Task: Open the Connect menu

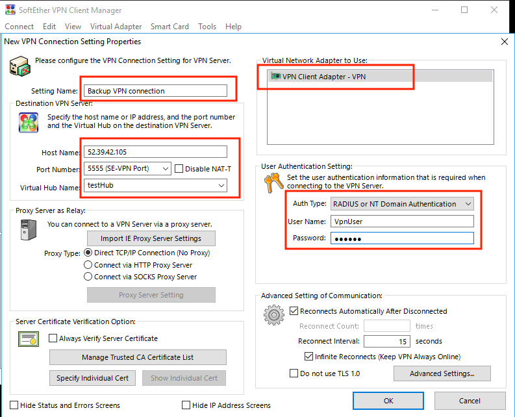Action: pos(19,27)
